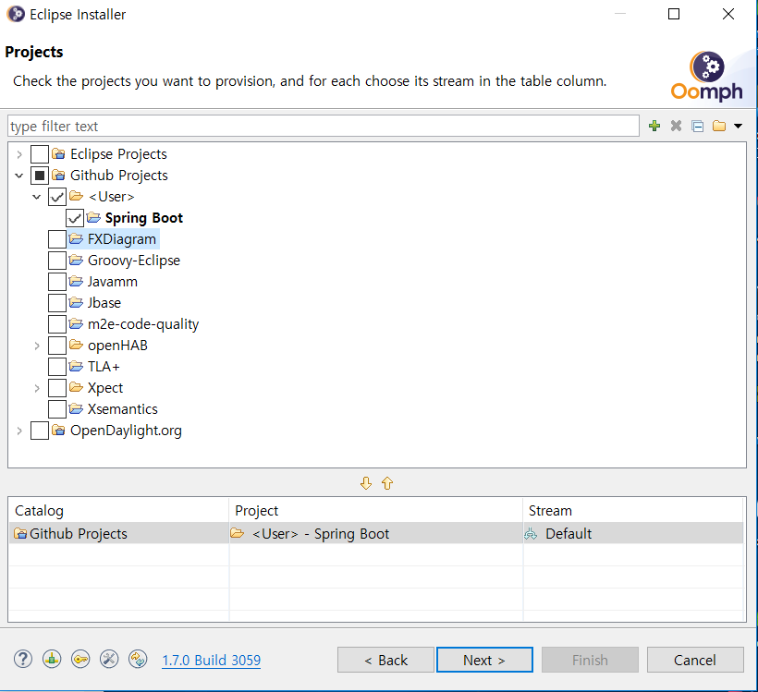Click the green plus add project icon
The height and width of the screenshot is (692, 758).
(x=654, y=127)
